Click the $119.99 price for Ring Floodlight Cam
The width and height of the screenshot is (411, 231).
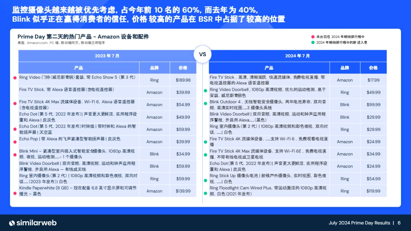click(x=373, y=191)
